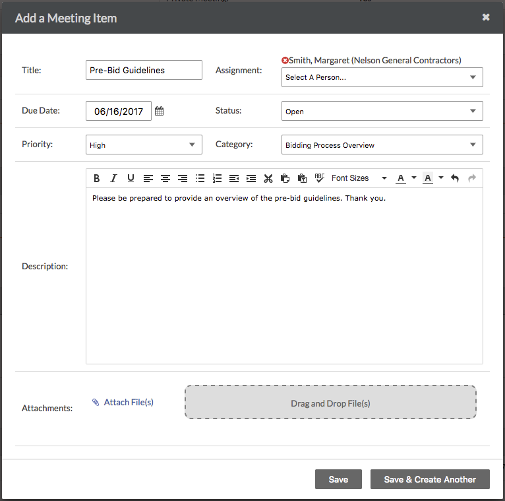Increase indent of description text
505x501 pixels.
pos(251,178)
